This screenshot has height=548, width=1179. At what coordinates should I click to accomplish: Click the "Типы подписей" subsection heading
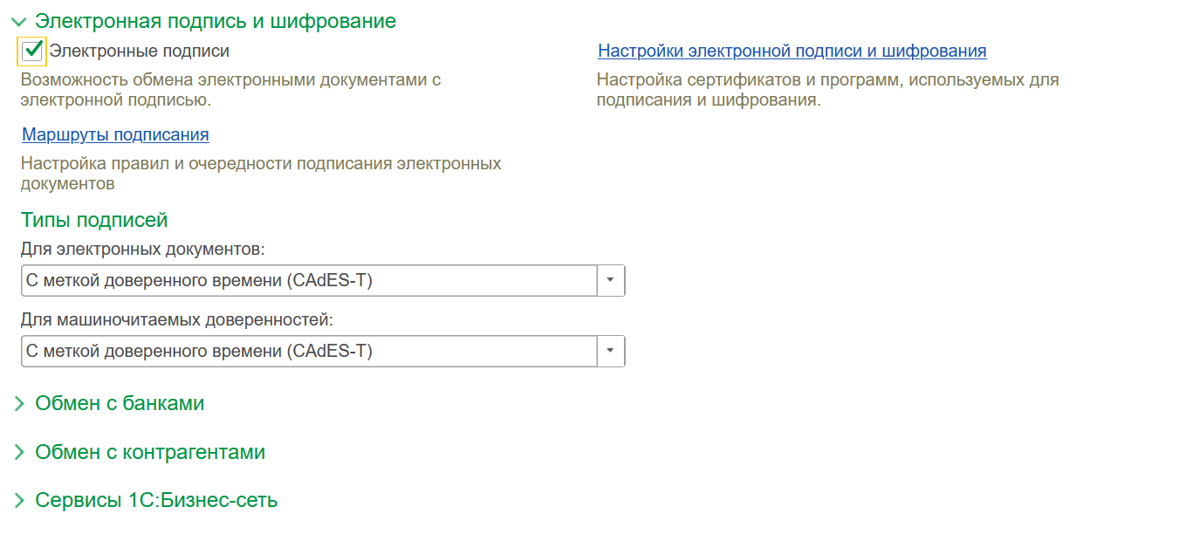click(94, 220)
